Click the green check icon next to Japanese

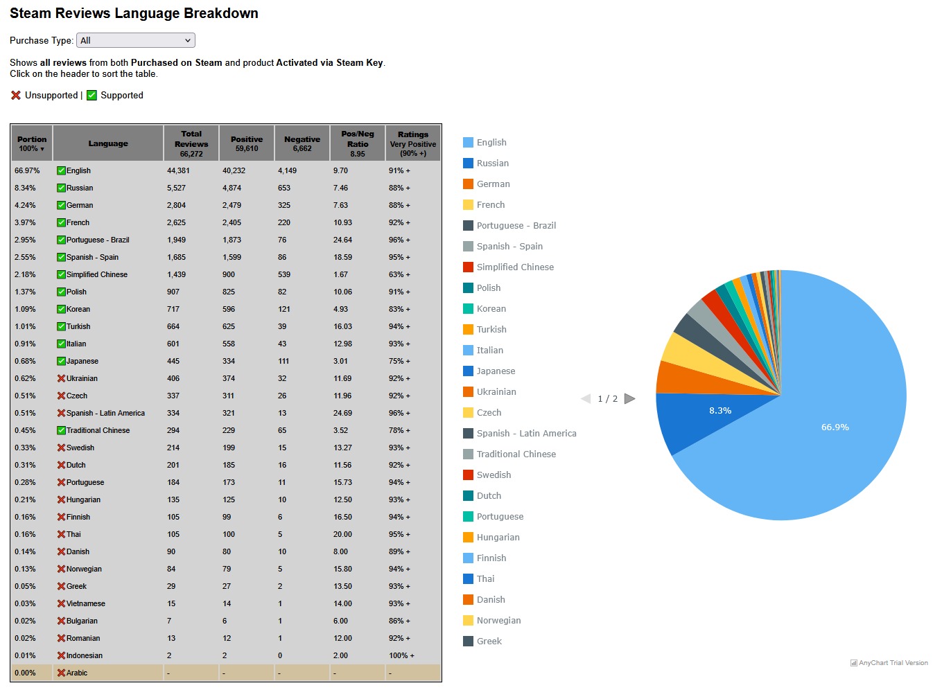(61, 361)
